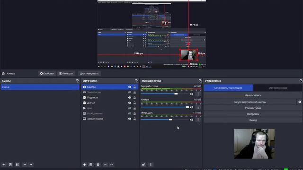The width and height of the screenshot is (303, 170).
Task: Move scene up arrow
Action: point(25,165)
